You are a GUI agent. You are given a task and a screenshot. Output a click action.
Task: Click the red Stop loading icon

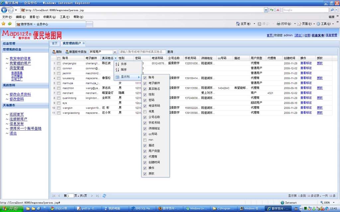pos(278,10)
